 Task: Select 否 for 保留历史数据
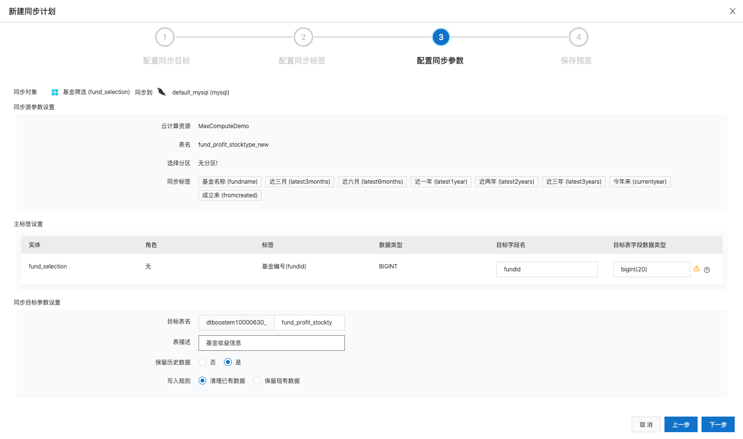[x=202, y=362]
